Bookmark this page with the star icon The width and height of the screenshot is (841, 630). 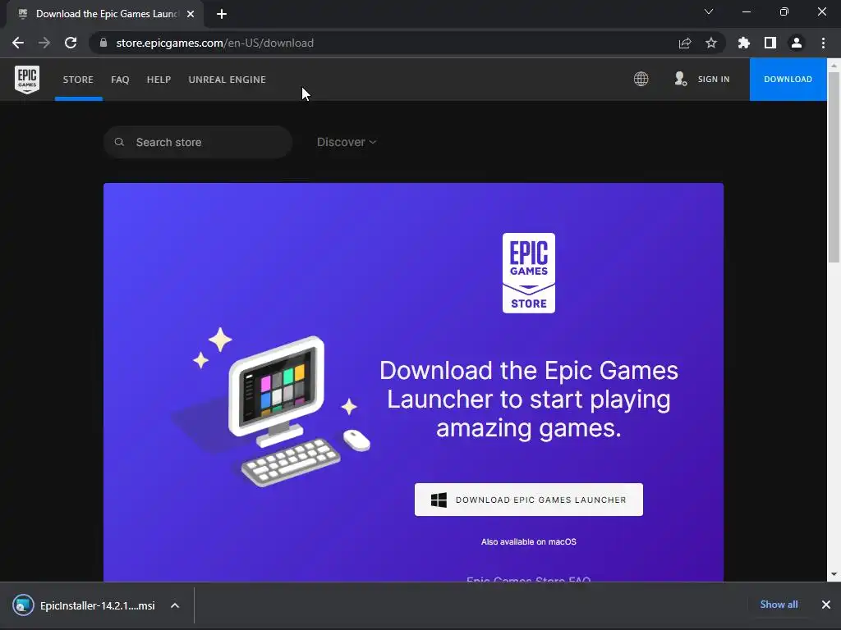pyautogui.click(x=711, y=43)
